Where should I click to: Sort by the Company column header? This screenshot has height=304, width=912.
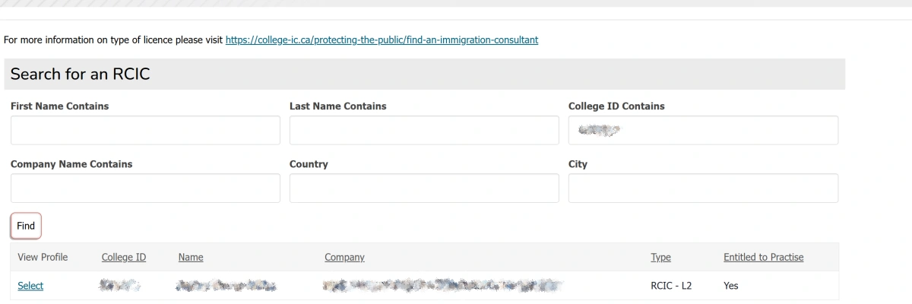344,257
